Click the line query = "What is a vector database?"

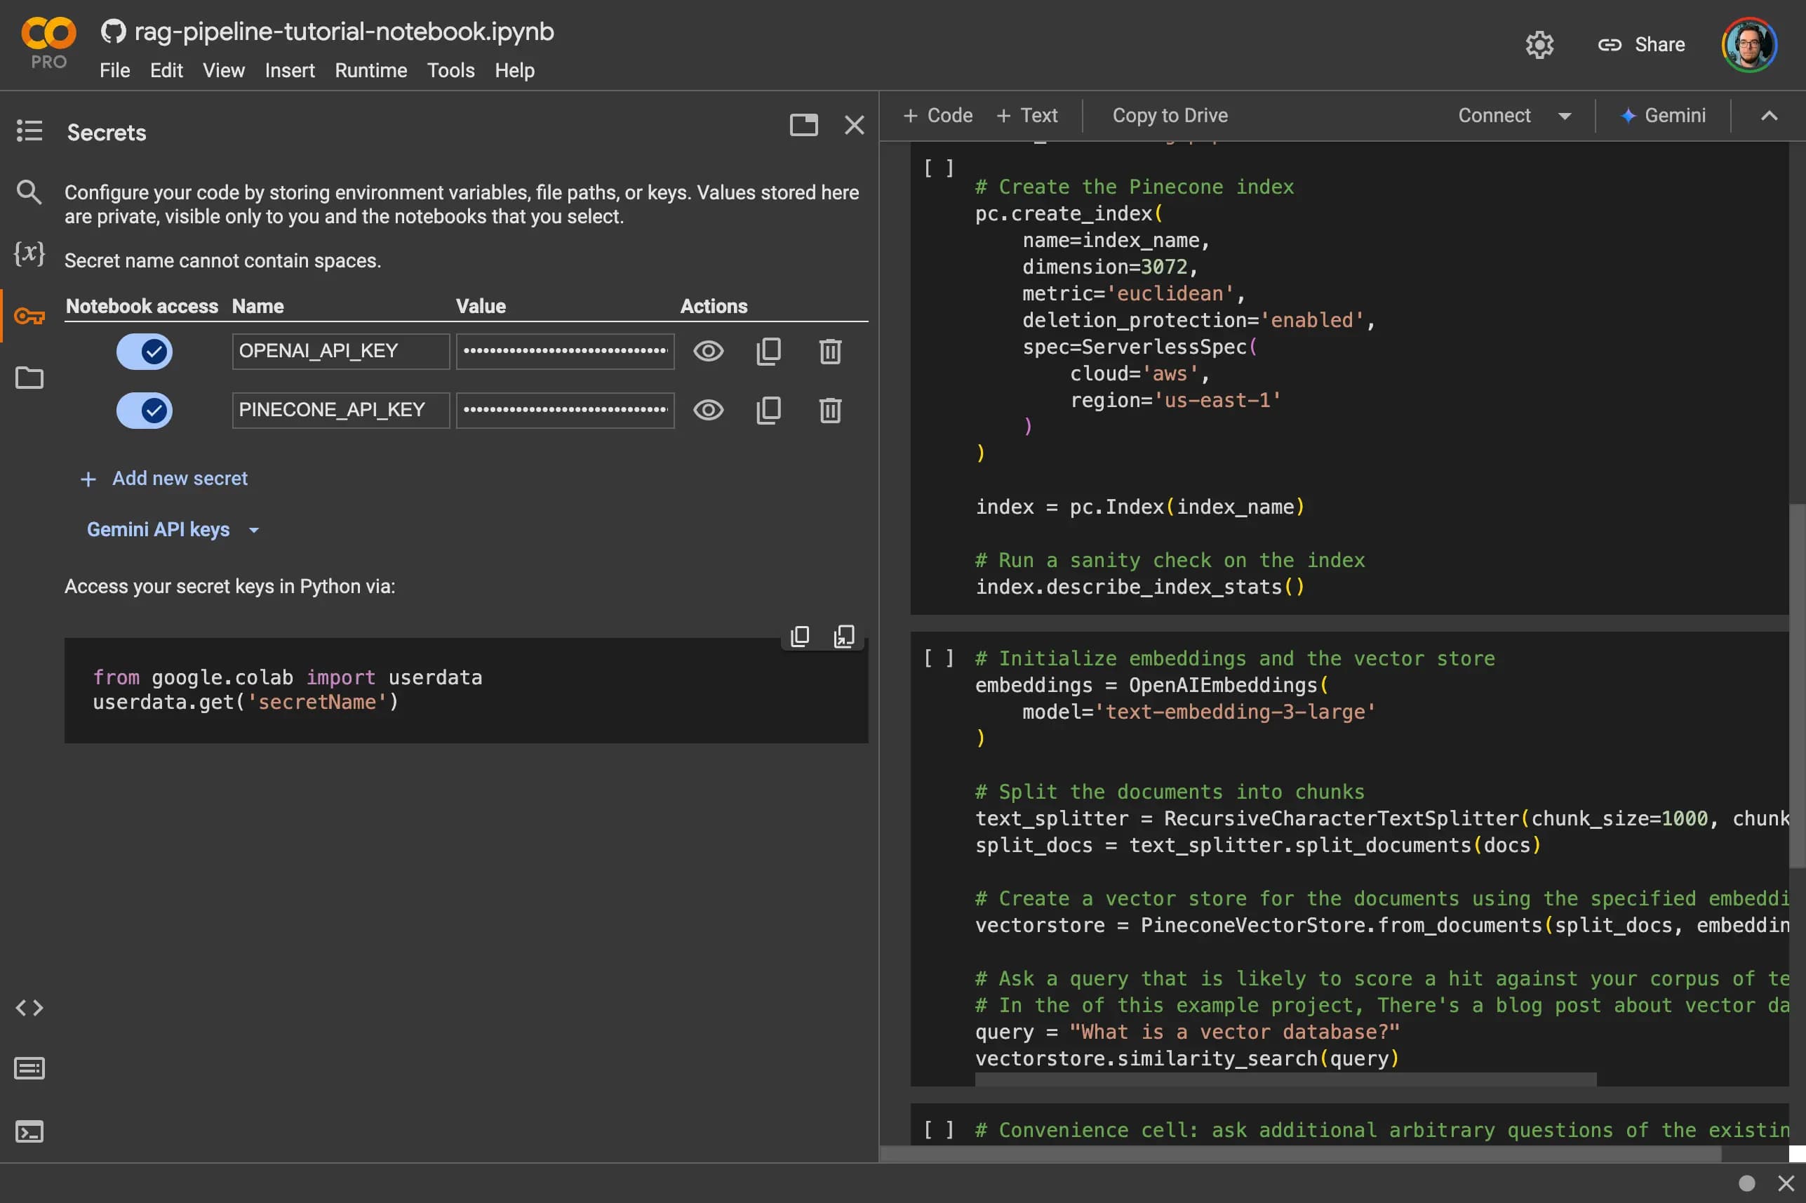[1187, 1032]
